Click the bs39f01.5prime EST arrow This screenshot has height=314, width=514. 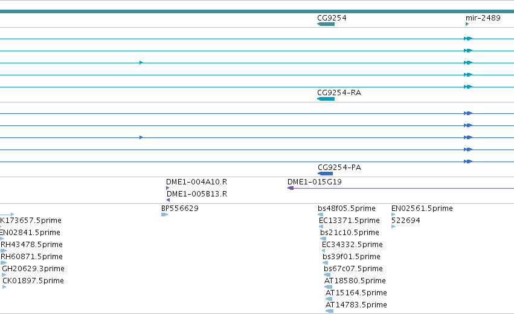coord(325,263)
